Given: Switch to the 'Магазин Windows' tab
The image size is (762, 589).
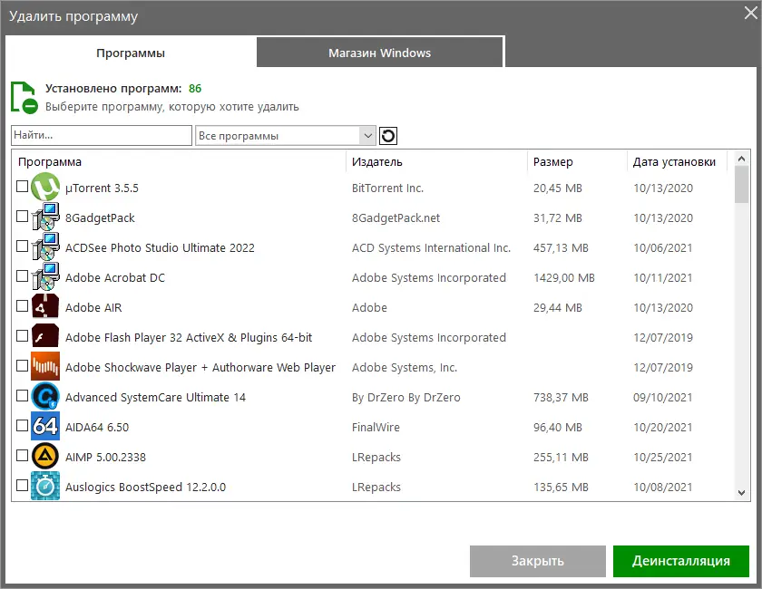Looking at the screenshot, I should pyautogui.click(x=379, y=53).
